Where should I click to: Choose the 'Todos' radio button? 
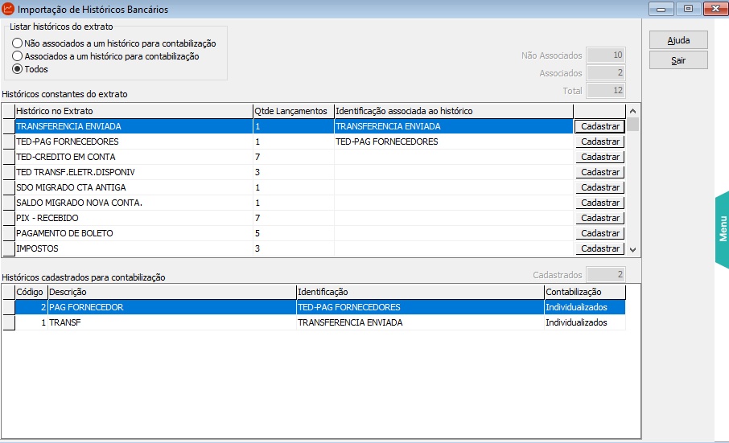(x=17, y=69)
